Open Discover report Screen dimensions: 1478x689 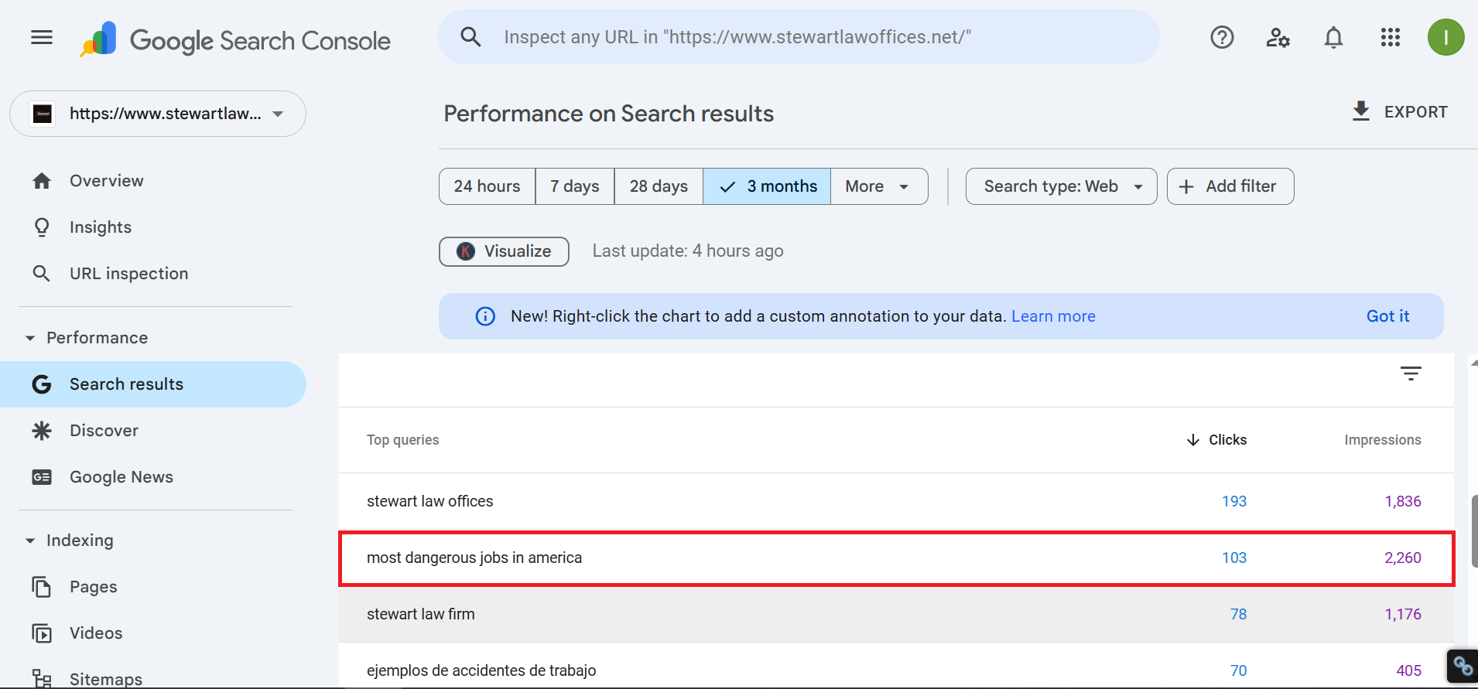click(x=153, y=431)
